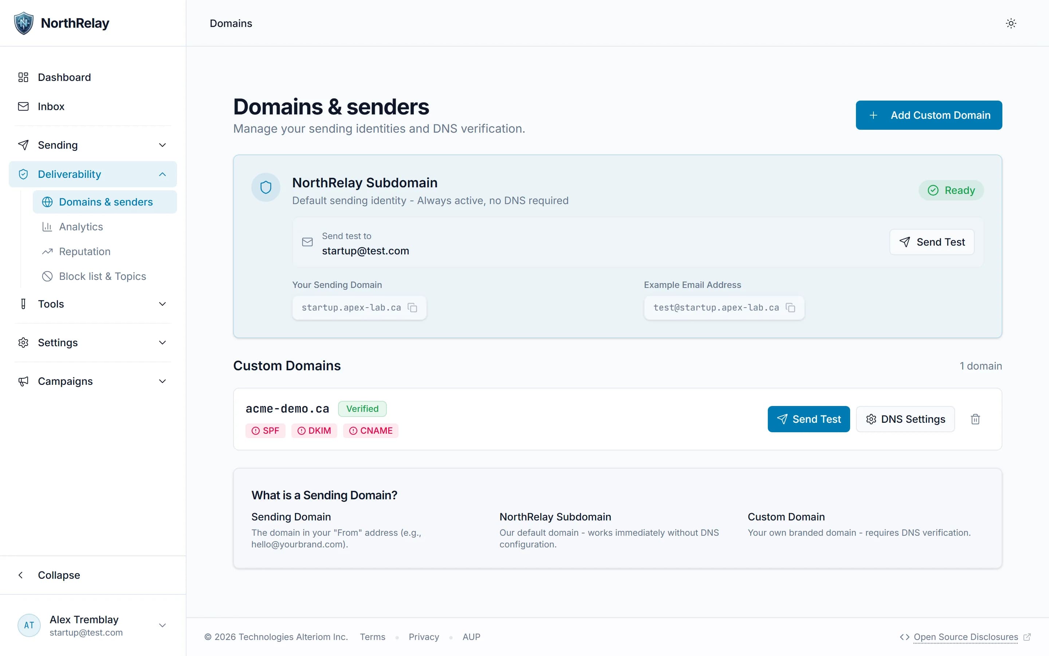Copy the test@startup.apex-lab.ca example address
Image resolution: width=1049 pixels, height=656 pixels.
pos(790,308)
